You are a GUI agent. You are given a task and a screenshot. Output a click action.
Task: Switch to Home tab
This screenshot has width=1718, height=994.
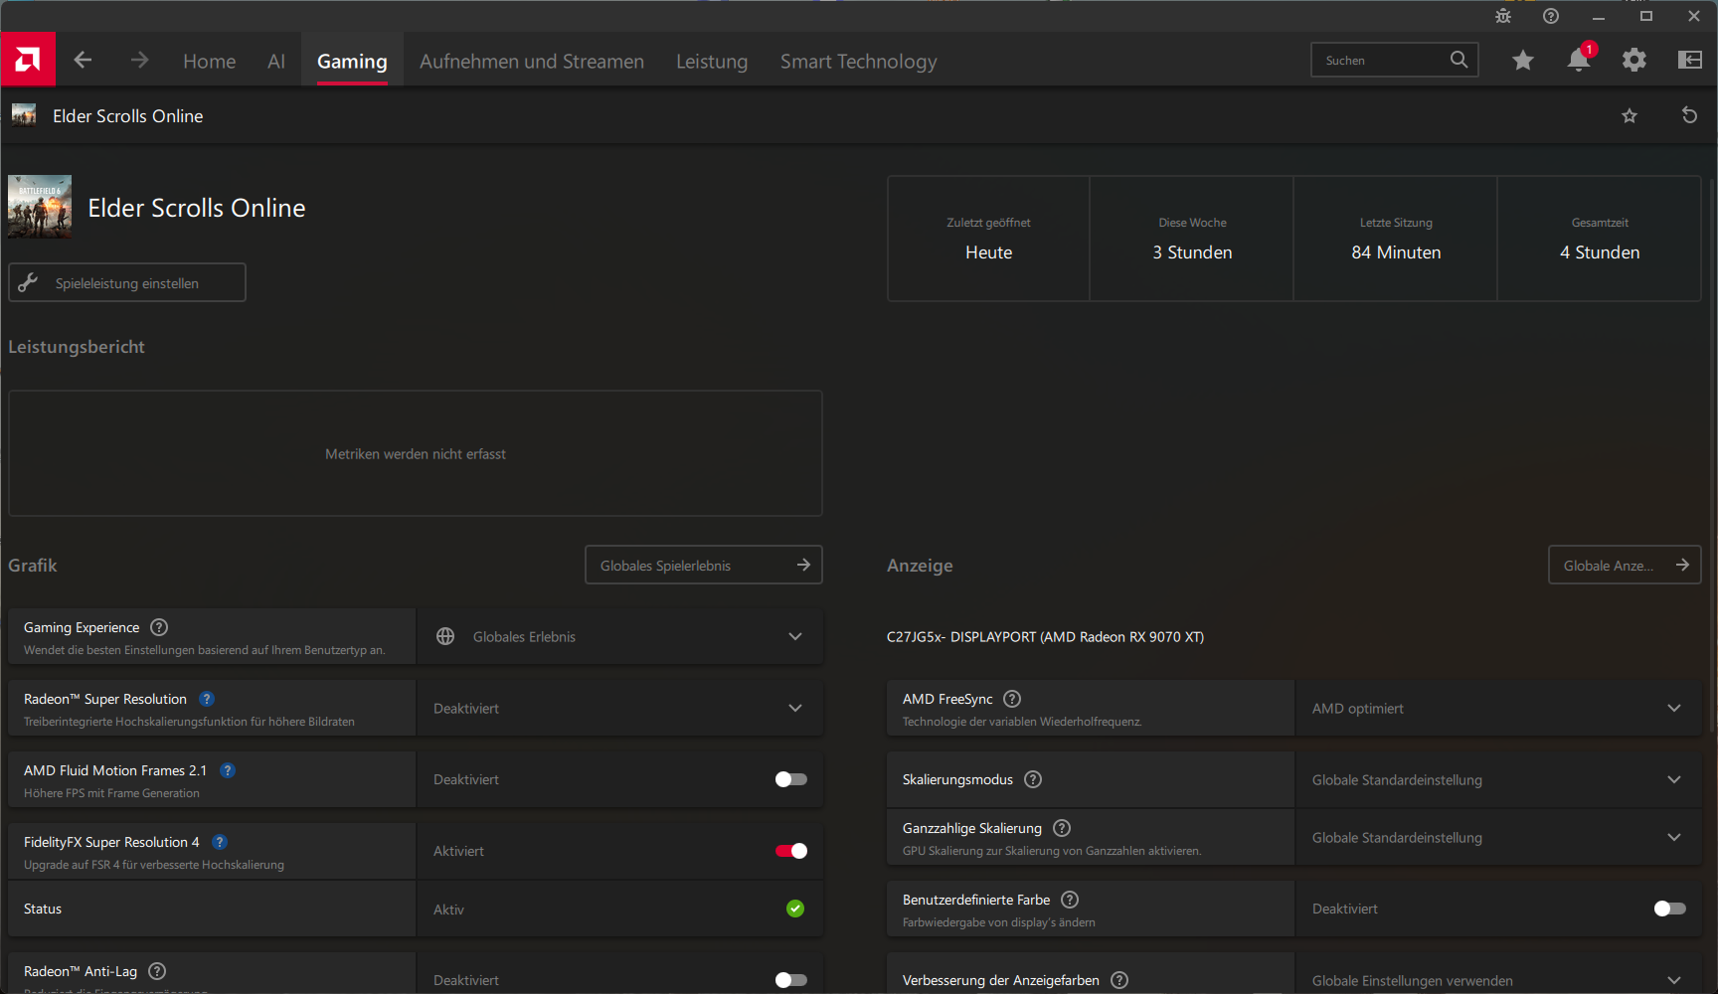tap(210, 61)
